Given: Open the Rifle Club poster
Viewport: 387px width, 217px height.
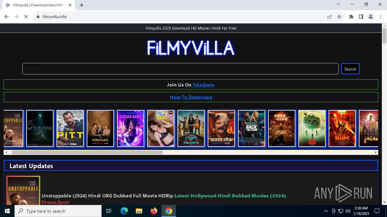Looking at the screenshot, I should click(x=282, y=128).
